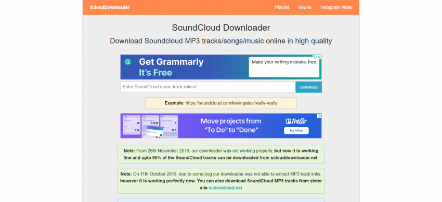Click the Try it free button
442x202 pixels.
click(x=296, y=131)
